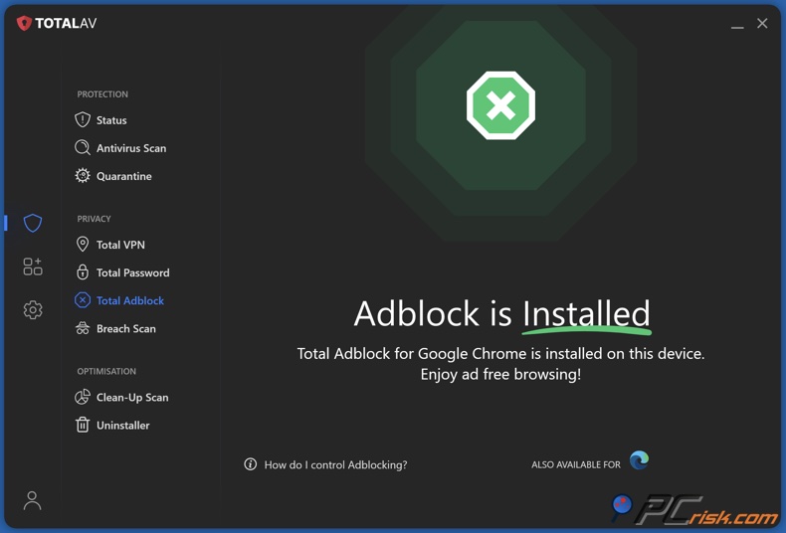This screenshot has height=533, width=786.
Task: Click the OPTIMISATION section header
Action: coord(106,371)
